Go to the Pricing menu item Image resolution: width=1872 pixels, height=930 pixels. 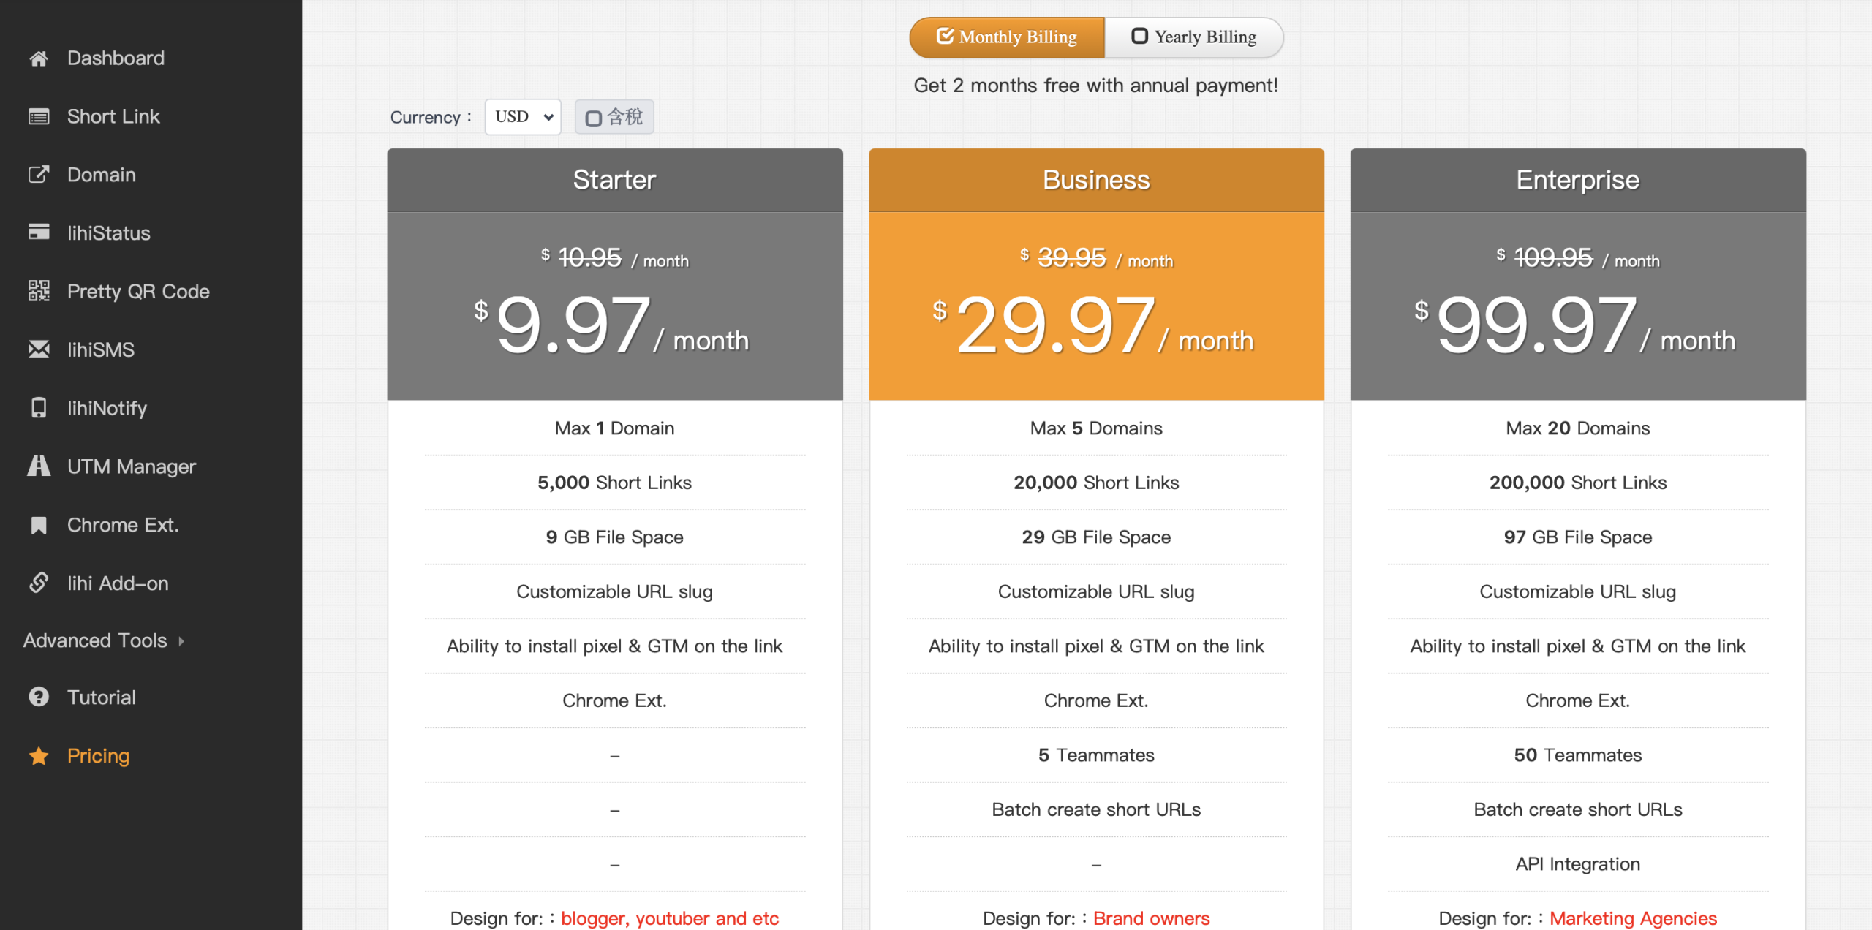98,756
